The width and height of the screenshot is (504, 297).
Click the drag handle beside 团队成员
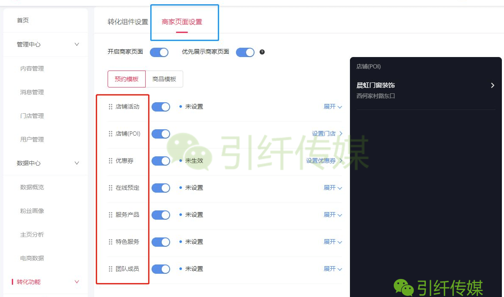pos(110,269)
